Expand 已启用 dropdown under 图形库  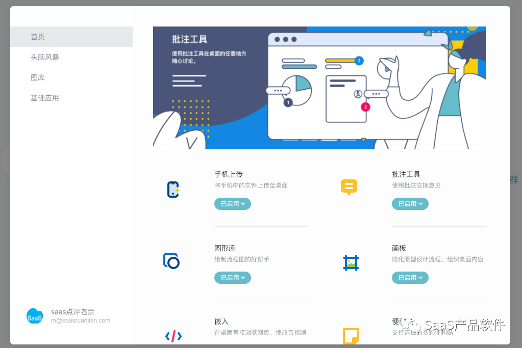click(x=232, y=278)
